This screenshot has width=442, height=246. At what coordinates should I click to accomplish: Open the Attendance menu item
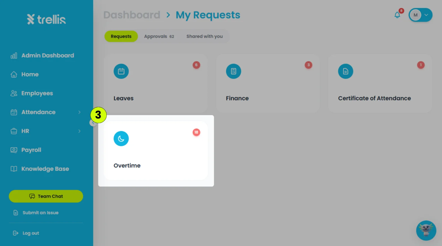point(38,112)
